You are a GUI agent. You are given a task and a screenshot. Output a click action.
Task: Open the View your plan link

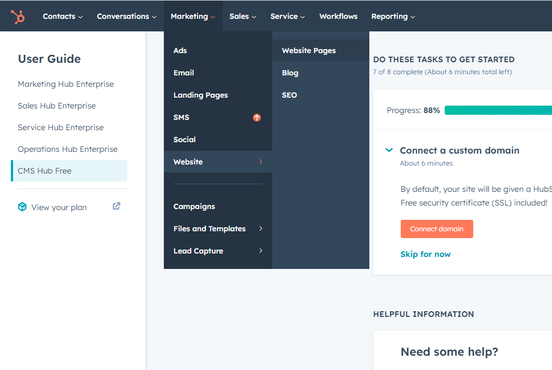[59, 207]
